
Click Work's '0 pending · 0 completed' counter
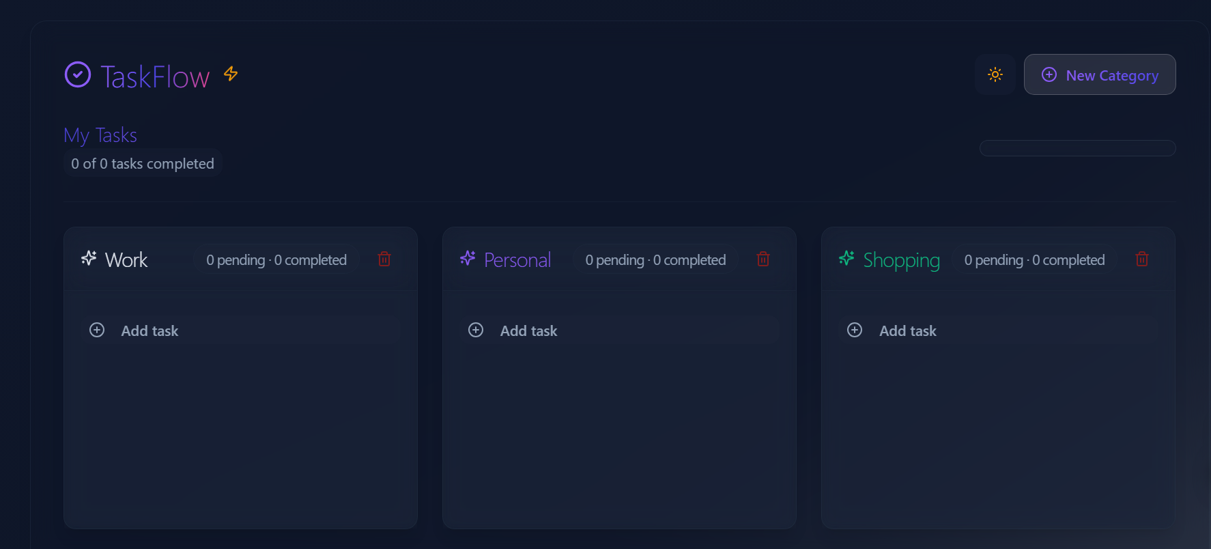276,259
